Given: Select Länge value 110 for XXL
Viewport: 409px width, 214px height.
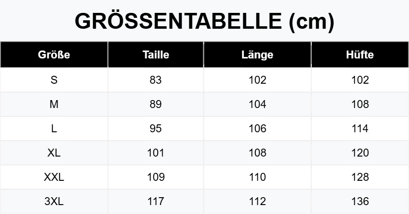Looking at the screenshot, I should (x=257, y=177).
